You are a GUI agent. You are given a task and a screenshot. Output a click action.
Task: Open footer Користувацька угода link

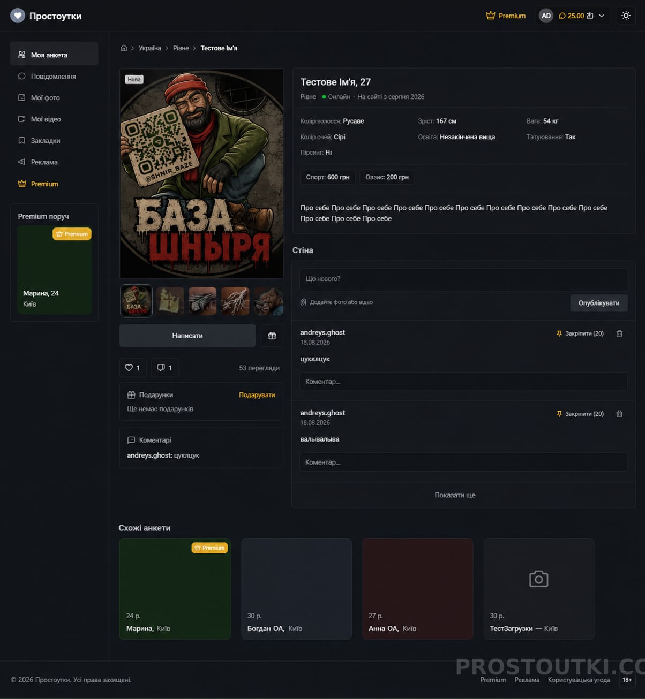(579, 680)
